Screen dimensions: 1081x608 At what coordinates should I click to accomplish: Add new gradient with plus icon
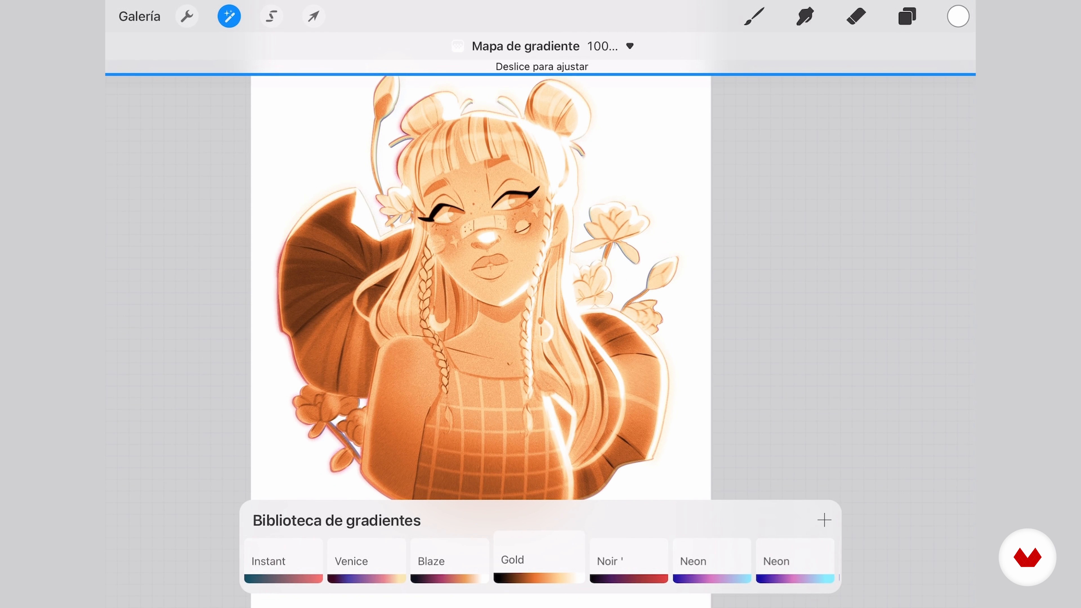tap(824, 520)
